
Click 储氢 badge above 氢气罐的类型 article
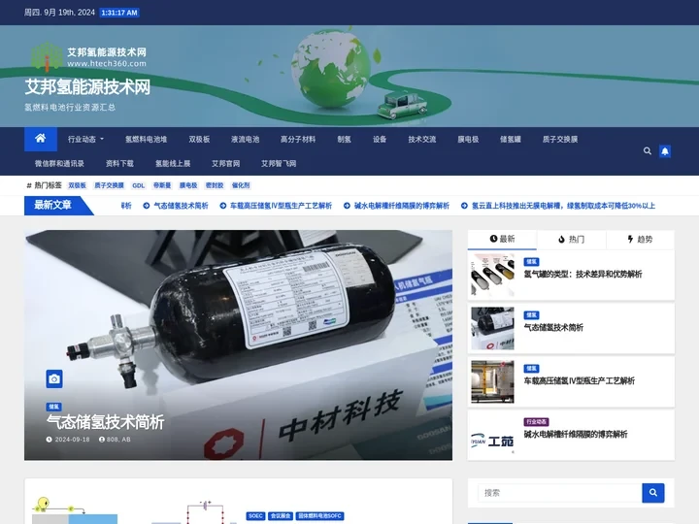531,262
